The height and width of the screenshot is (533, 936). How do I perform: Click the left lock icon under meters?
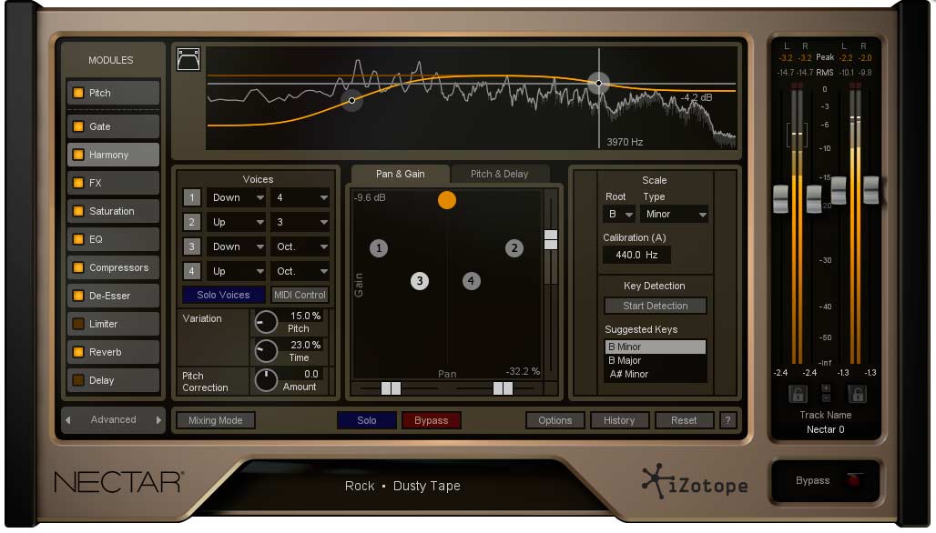coord(798,394)
